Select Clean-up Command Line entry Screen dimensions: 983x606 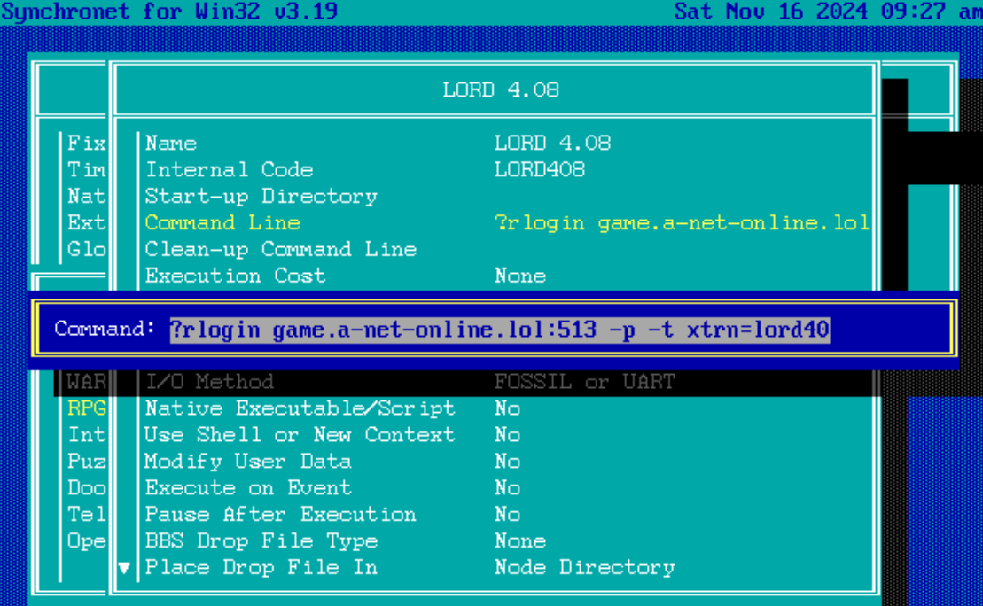coord(281,250)
